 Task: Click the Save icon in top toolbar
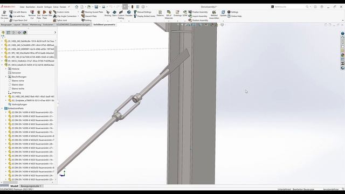96,7
